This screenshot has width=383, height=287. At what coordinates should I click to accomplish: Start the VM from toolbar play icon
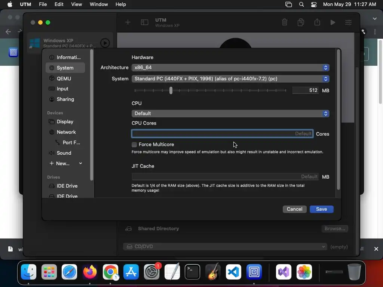[x=333, y=22]
